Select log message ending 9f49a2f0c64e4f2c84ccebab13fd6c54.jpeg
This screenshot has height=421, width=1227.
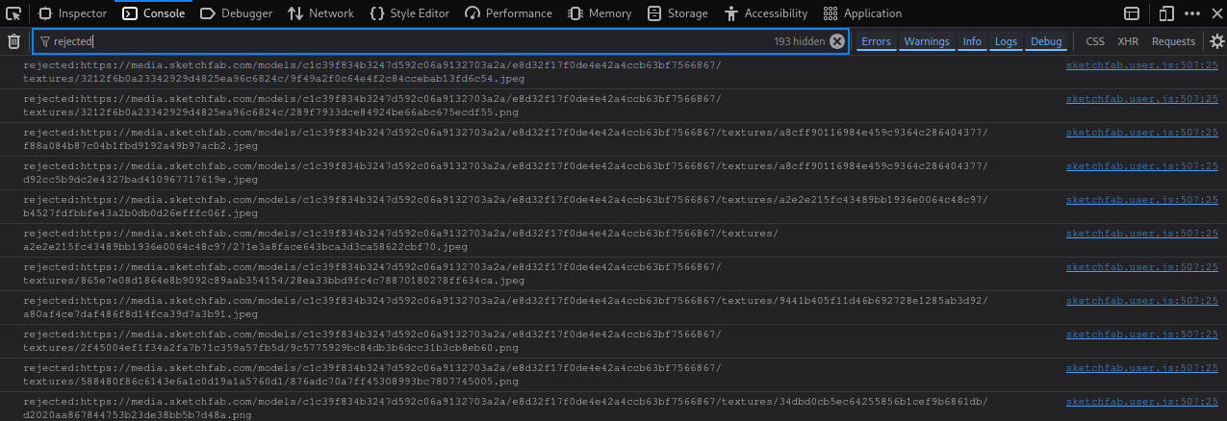coord(371,72)
